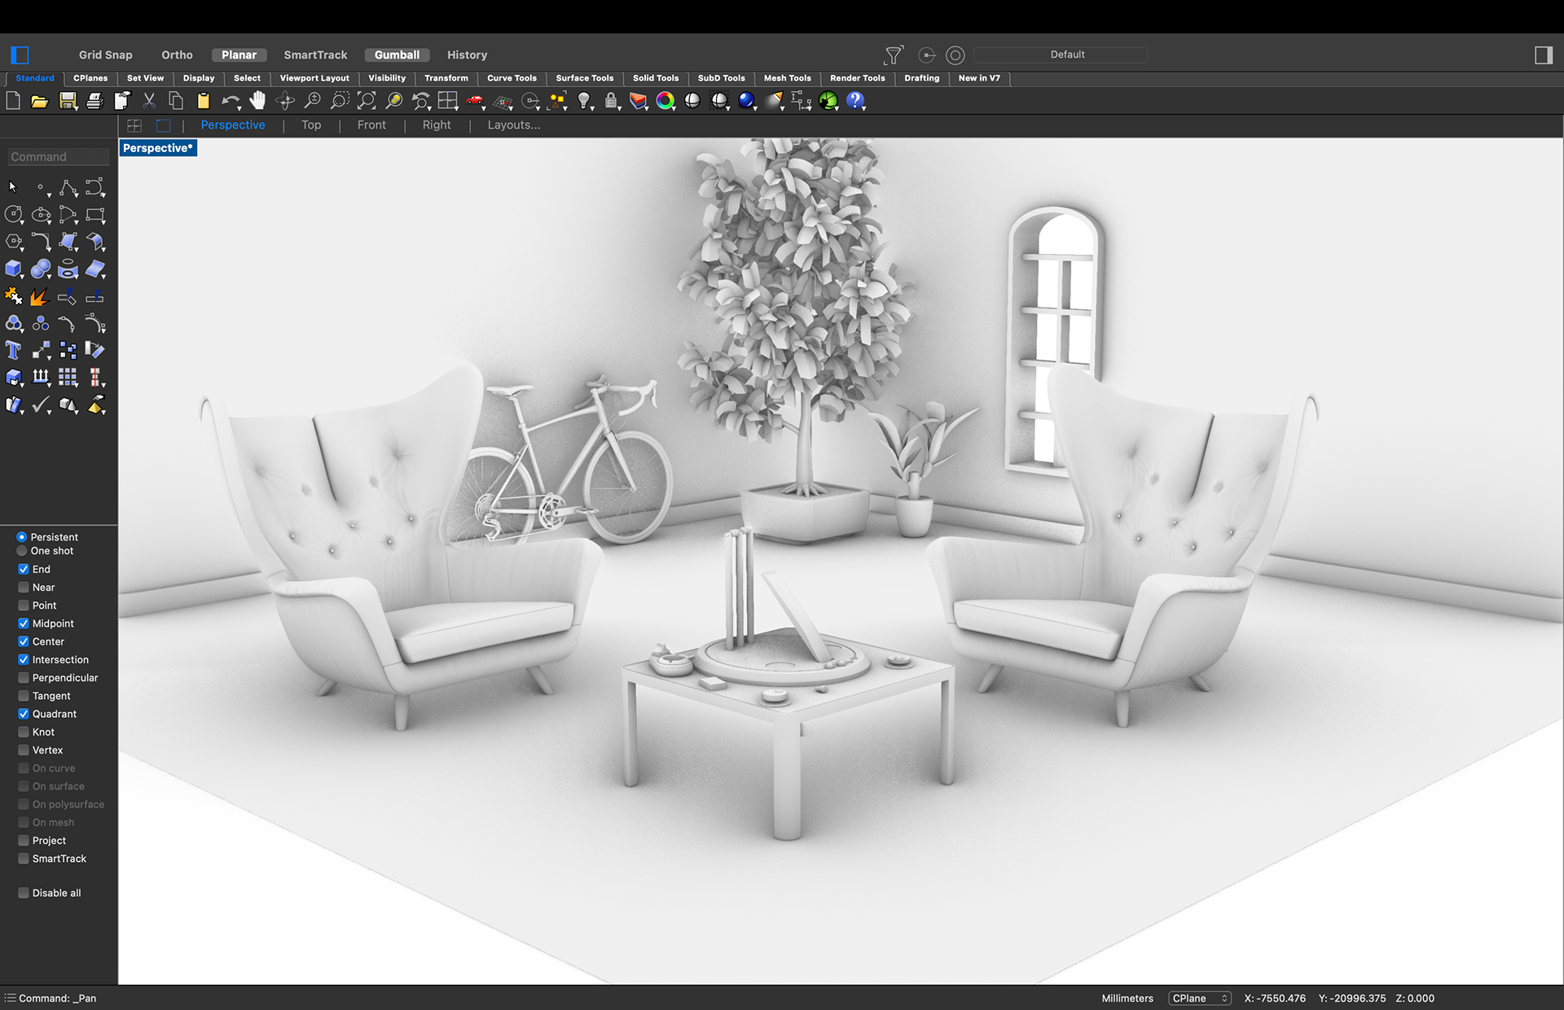Click the Save file icon

click(x=68, y=101)
